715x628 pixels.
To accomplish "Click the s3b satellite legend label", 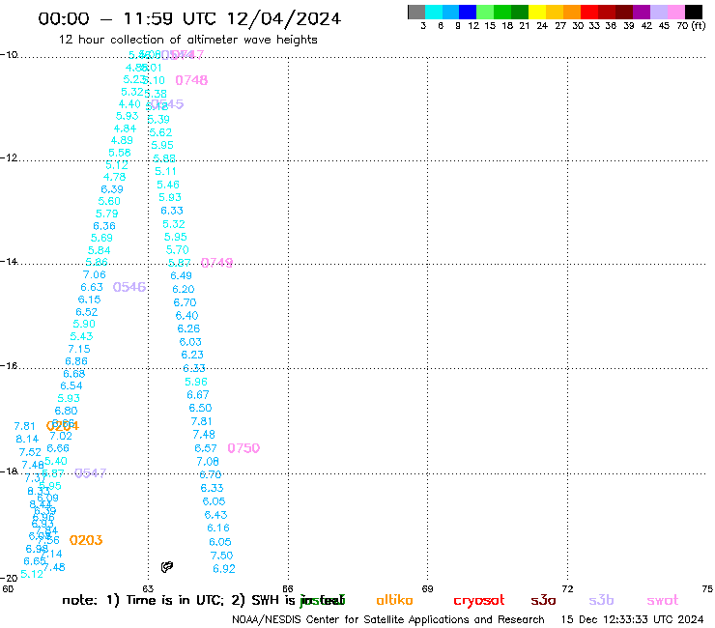I will tap(601, 600).
